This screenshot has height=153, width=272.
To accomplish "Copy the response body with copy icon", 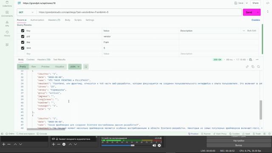I will coord(253,67).
